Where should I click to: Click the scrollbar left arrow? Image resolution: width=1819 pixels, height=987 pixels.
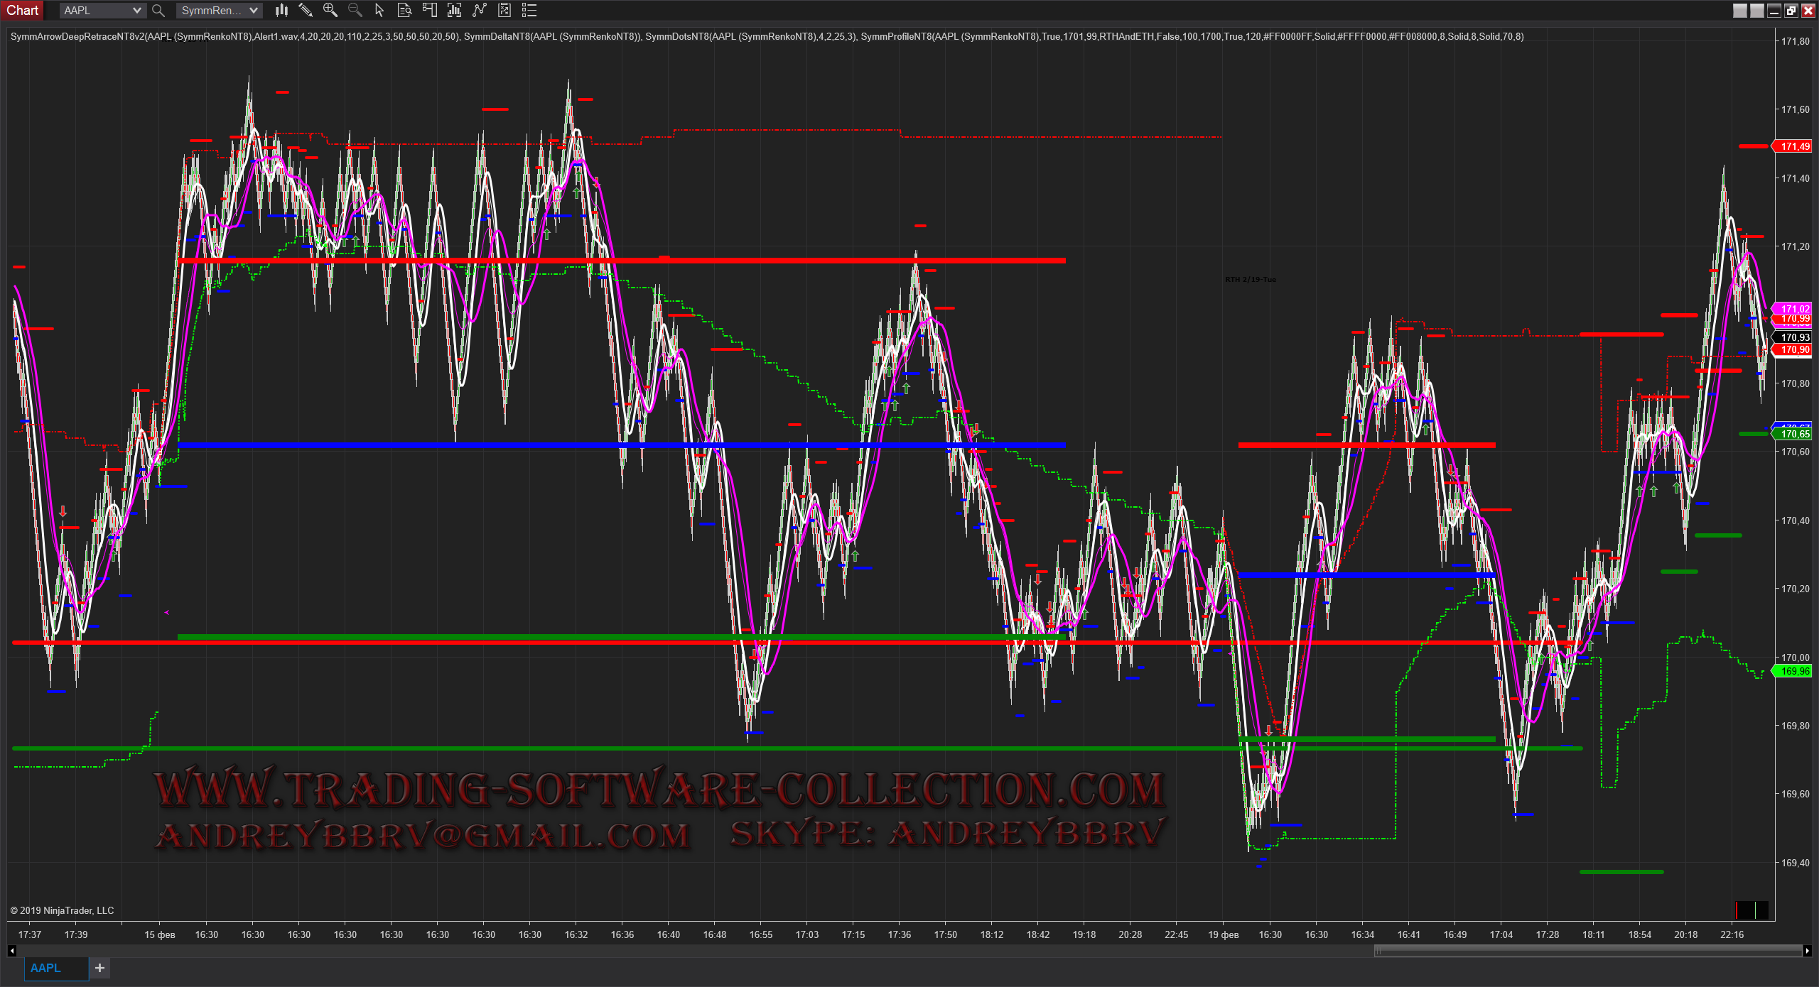tap(12, 950)
